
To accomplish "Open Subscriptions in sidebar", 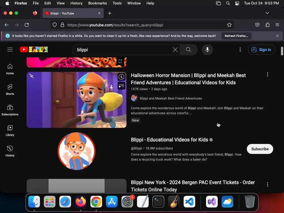I will (x=10, y=110).
